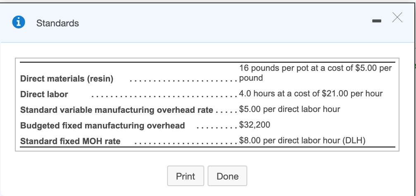Close the Standards dialog with the X
Viewport: 416px width, 196px height.
[397, 17]
